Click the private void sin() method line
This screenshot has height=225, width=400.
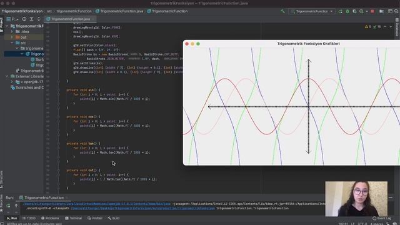(83, 90)
